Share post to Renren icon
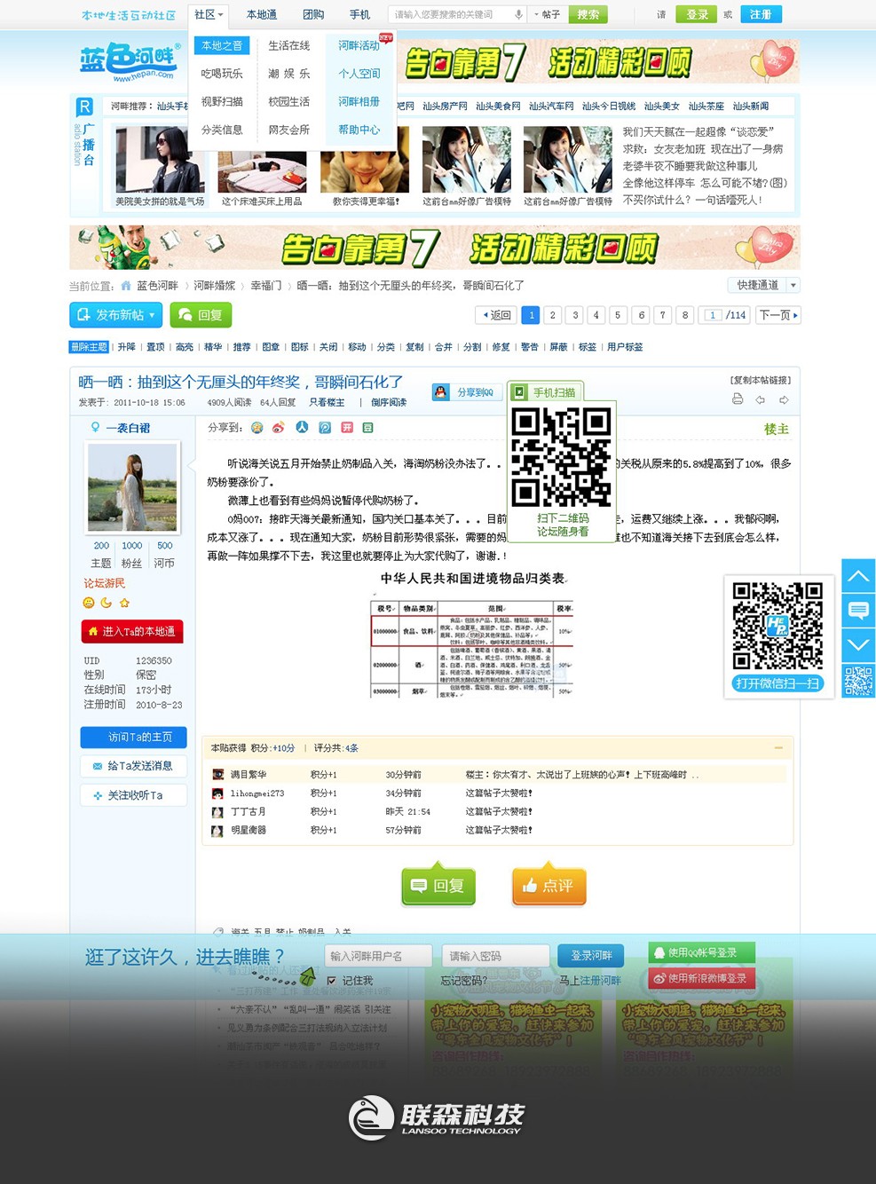876x1184 pixels. pos(302,428)
